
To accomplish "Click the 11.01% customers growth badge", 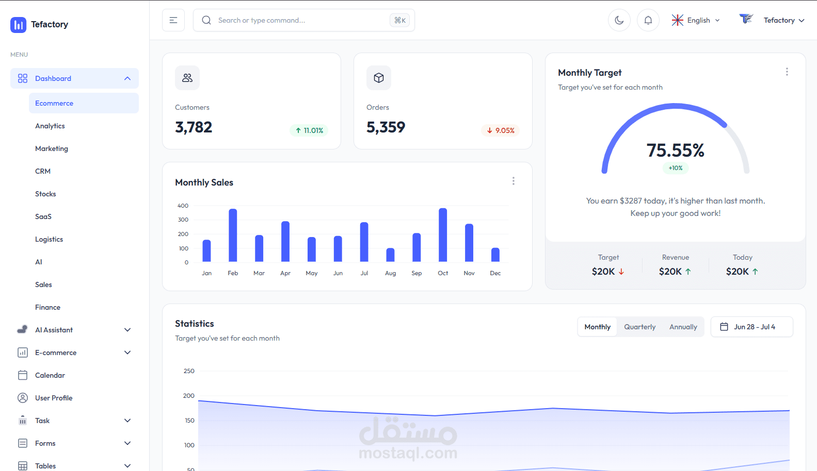I will (309, 130).
